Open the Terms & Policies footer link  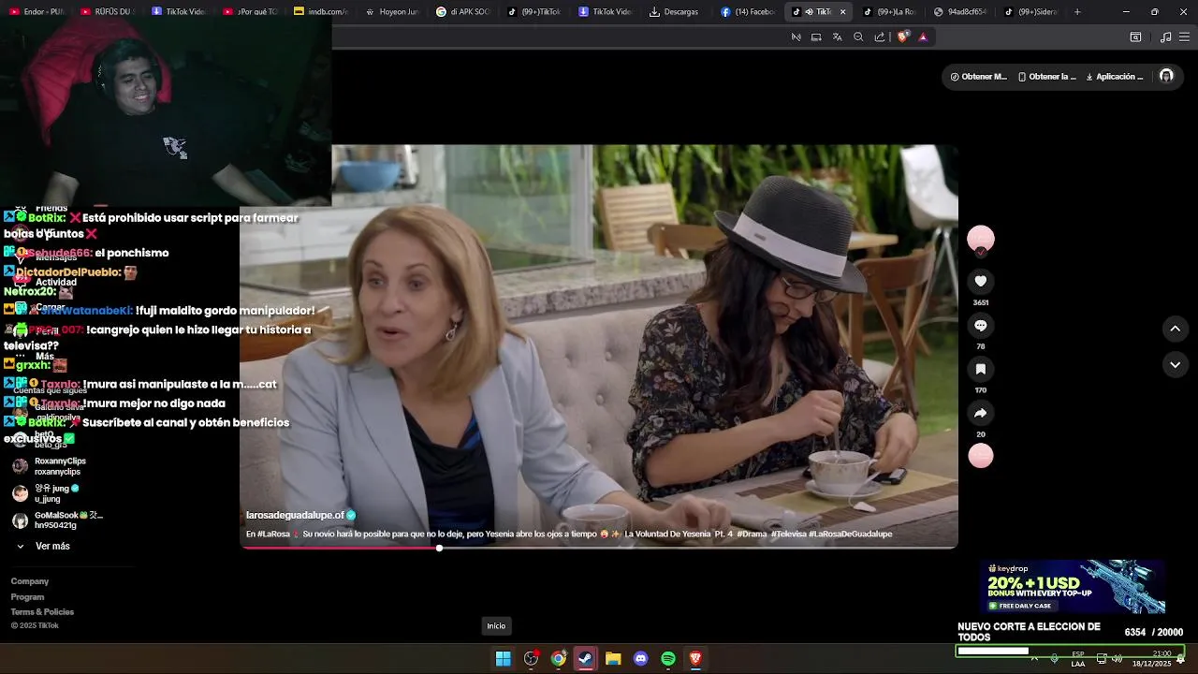point(42,611)
